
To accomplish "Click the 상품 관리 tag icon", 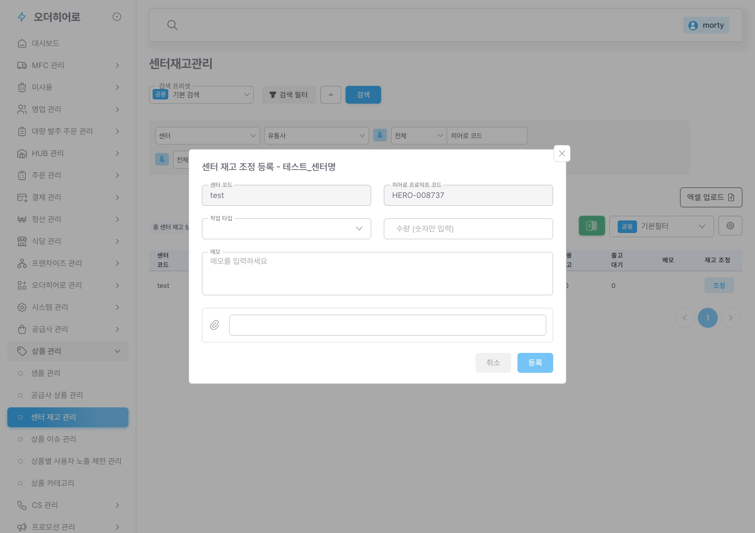I will pos(22,351).
